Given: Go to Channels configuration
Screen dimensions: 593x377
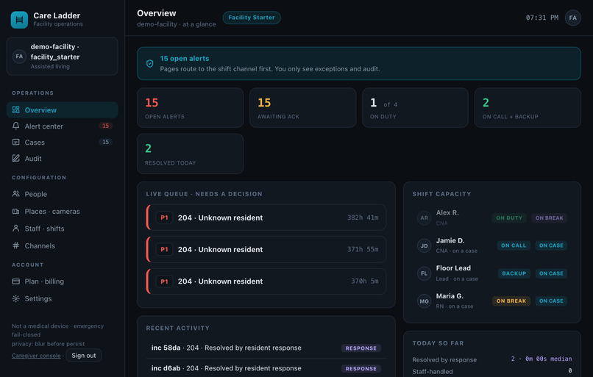Looking at the screenshot, I should [x=63, y=246].
